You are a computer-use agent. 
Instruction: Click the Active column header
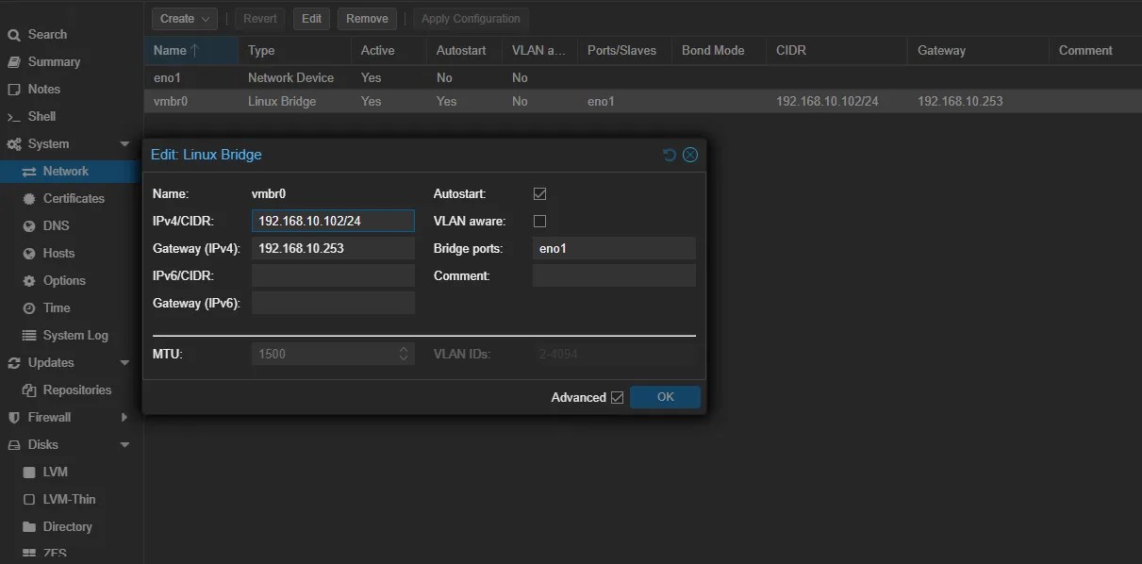click(x=389, y=51)
